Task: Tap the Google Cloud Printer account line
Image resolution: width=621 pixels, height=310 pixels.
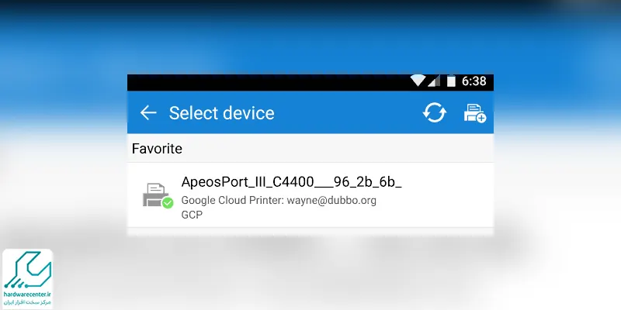Action: [279, 201]
